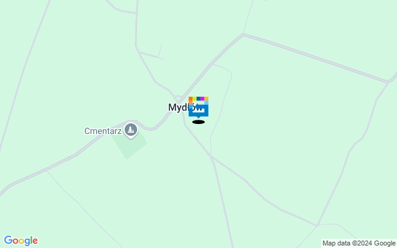
Task: Click the lime-yellow square on the marker
Action: click(194, 99)
